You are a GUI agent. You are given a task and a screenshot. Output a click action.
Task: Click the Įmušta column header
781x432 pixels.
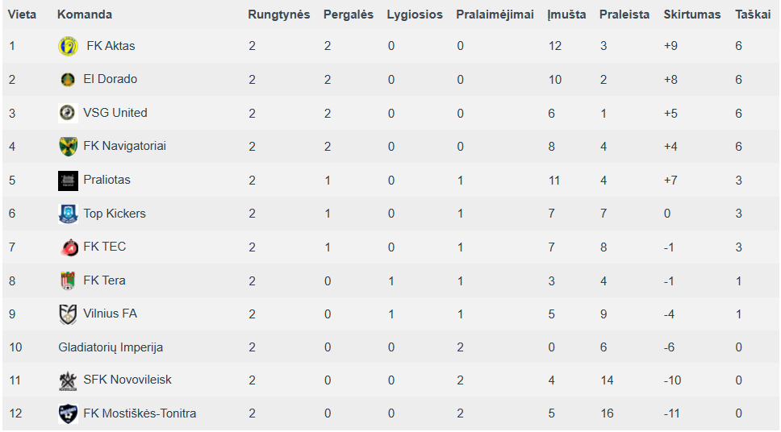tap(566, 15)
